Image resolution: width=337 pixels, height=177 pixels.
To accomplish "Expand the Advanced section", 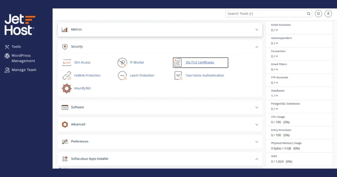I will (x=160, y=125).
